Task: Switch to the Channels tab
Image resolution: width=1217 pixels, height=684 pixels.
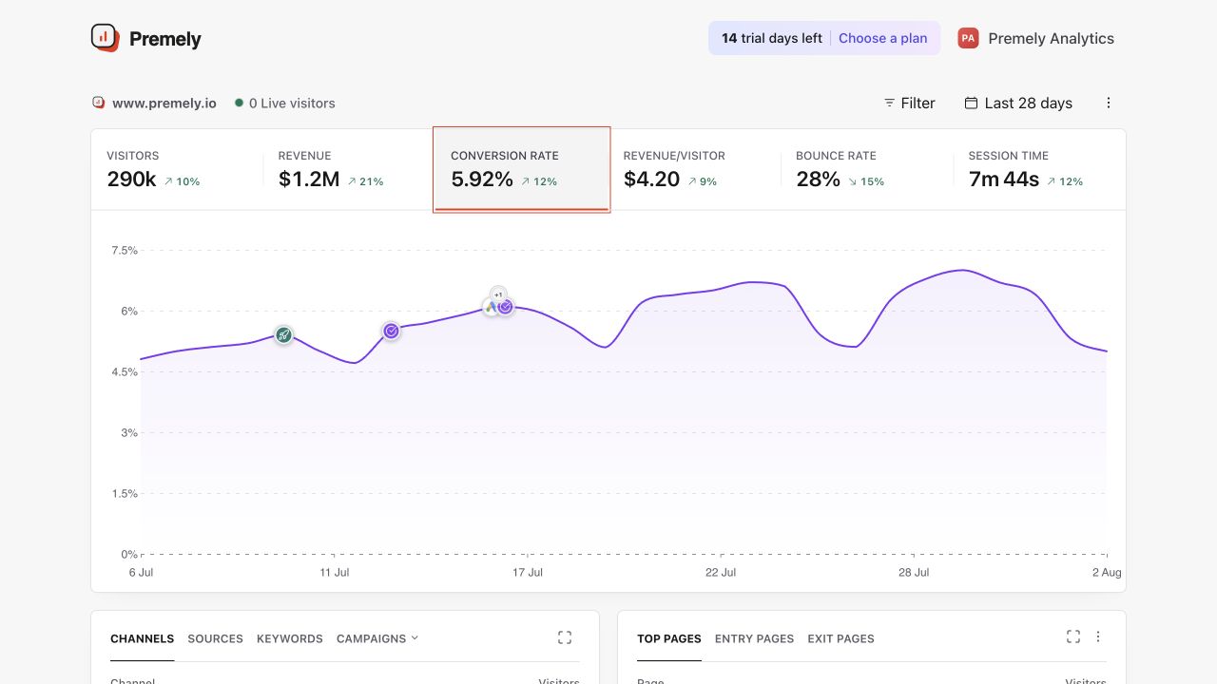Action: pos(142,638)
